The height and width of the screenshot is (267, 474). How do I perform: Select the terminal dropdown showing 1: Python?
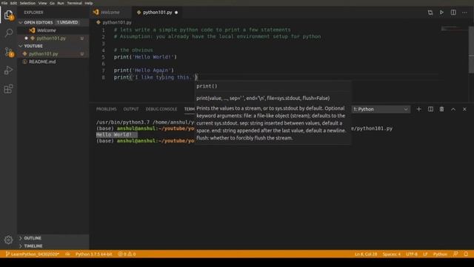point(381,109)
